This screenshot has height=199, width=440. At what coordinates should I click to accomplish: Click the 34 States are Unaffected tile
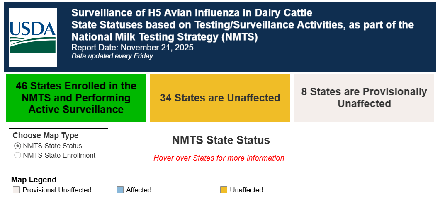[x=220, y=98]
